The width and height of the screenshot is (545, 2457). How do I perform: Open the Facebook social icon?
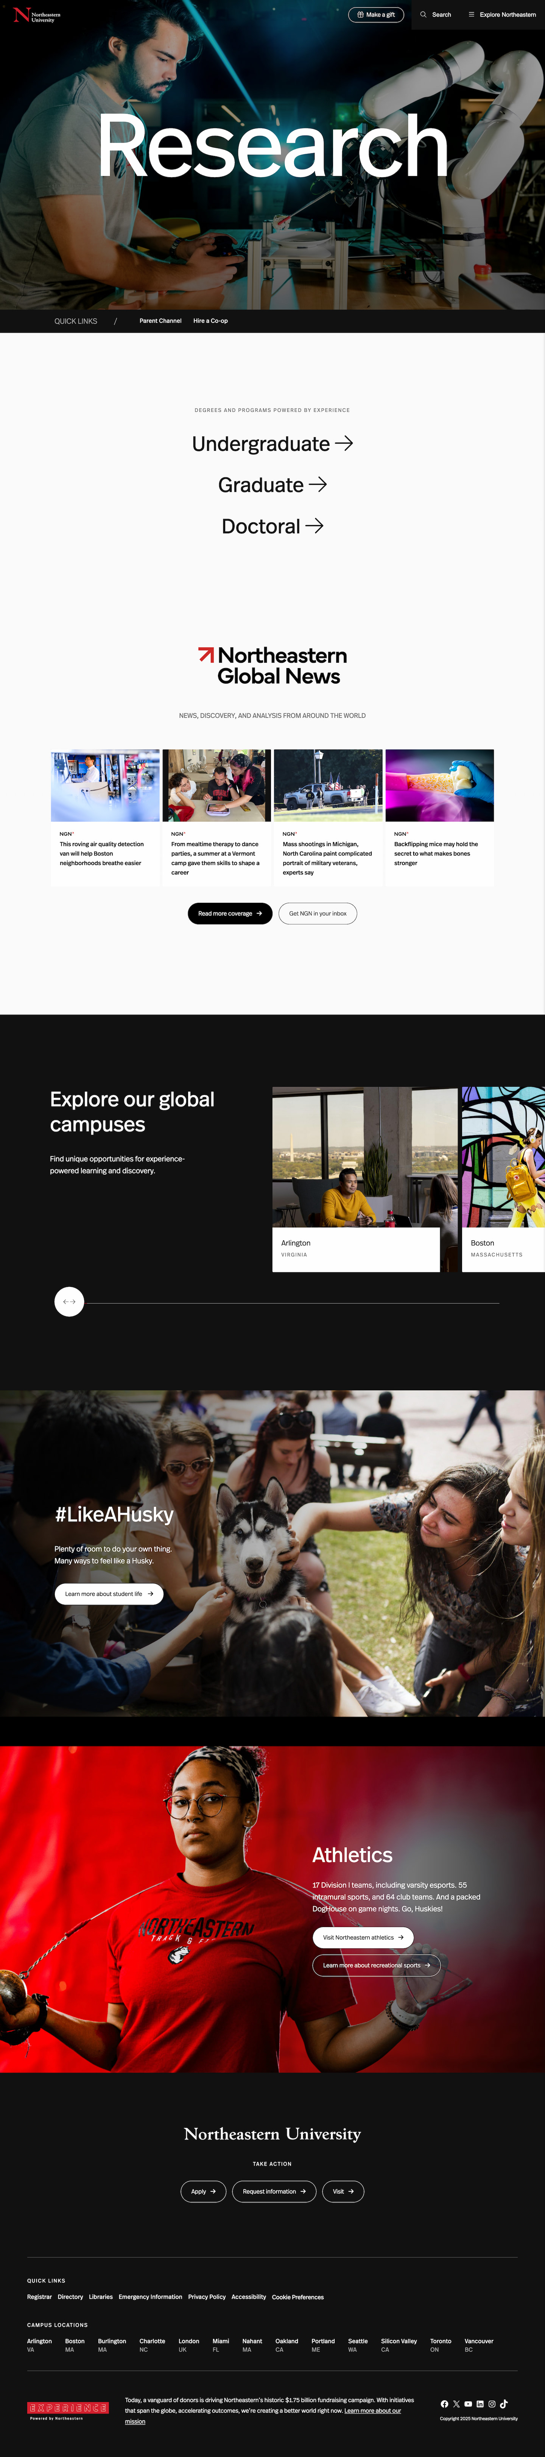(444, 2404)
